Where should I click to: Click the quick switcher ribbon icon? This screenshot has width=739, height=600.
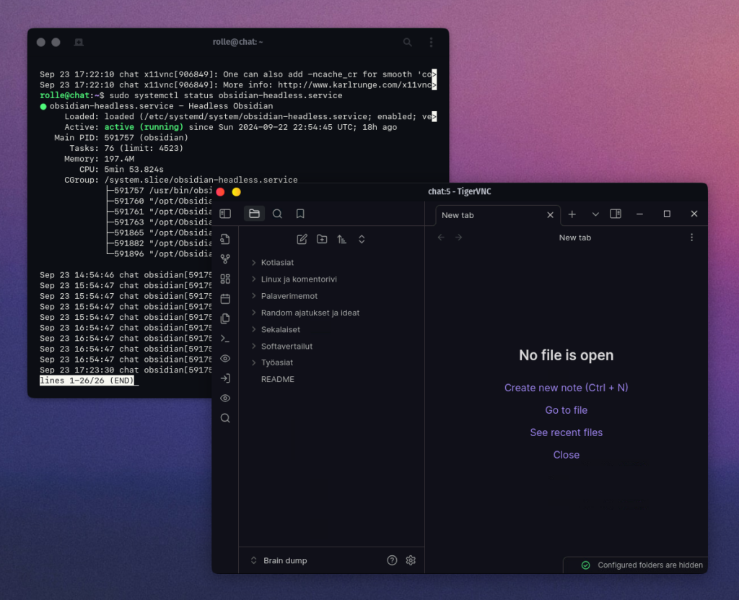[225, 239]
